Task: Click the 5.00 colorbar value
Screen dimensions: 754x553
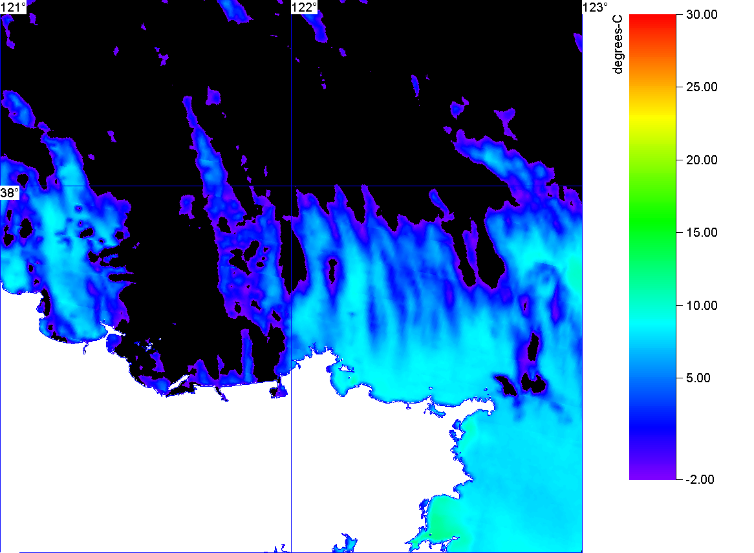Action: tap(698, 378)
